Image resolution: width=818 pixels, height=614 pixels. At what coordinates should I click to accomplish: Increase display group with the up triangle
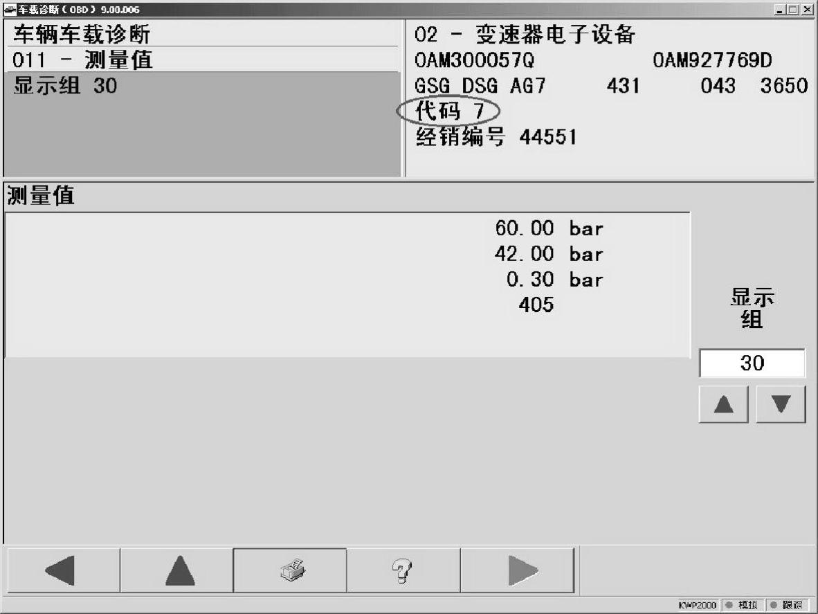(x=724, y=404)
